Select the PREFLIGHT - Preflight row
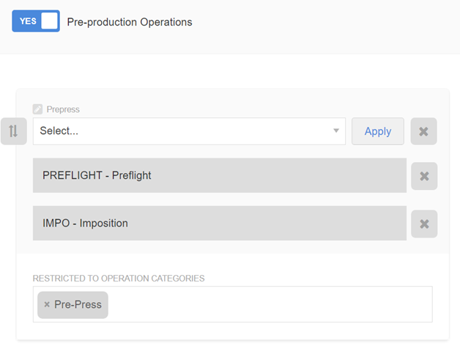The height and width of the screenshot is (346, 460). click(219, 176)
